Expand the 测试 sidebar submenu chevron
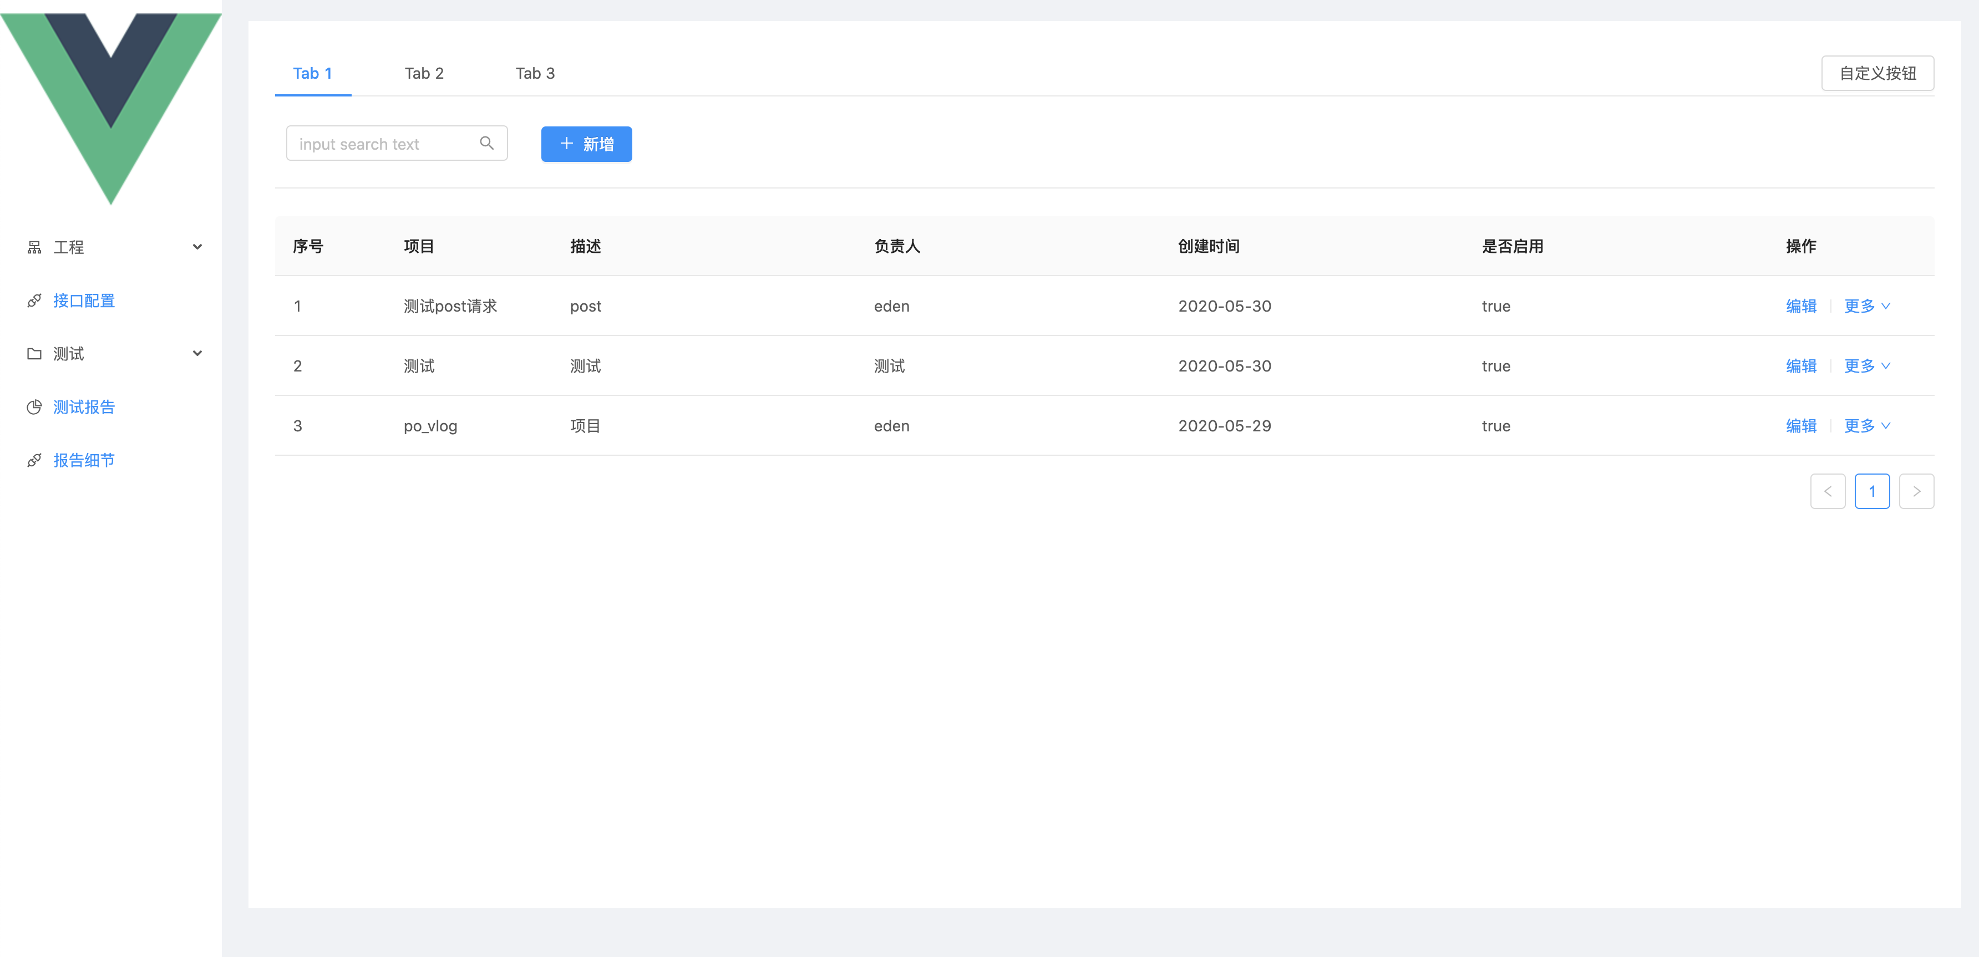 tap(197, 354)
